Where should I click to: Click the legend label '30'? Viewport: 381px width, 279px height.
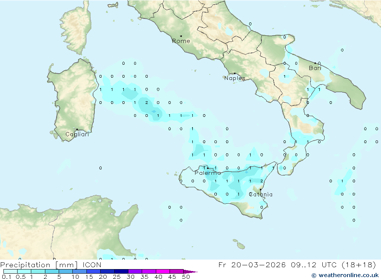click(131, 277)
